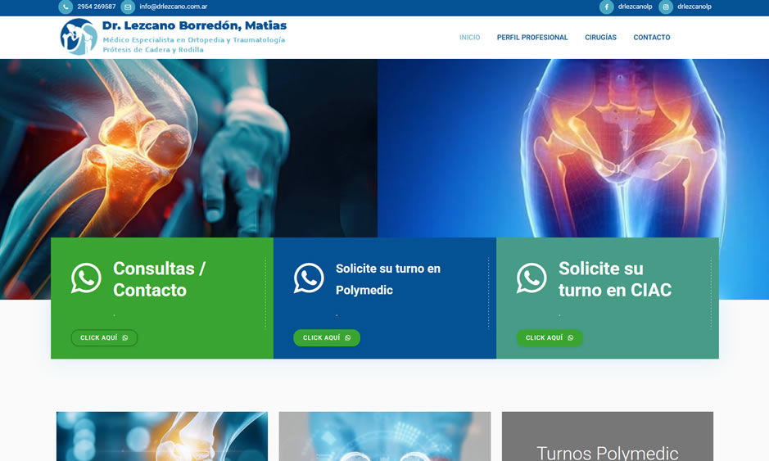769x461 pixels.
Task: Open the PERFIL PROFESIONAL menu item
Action: 532,38
